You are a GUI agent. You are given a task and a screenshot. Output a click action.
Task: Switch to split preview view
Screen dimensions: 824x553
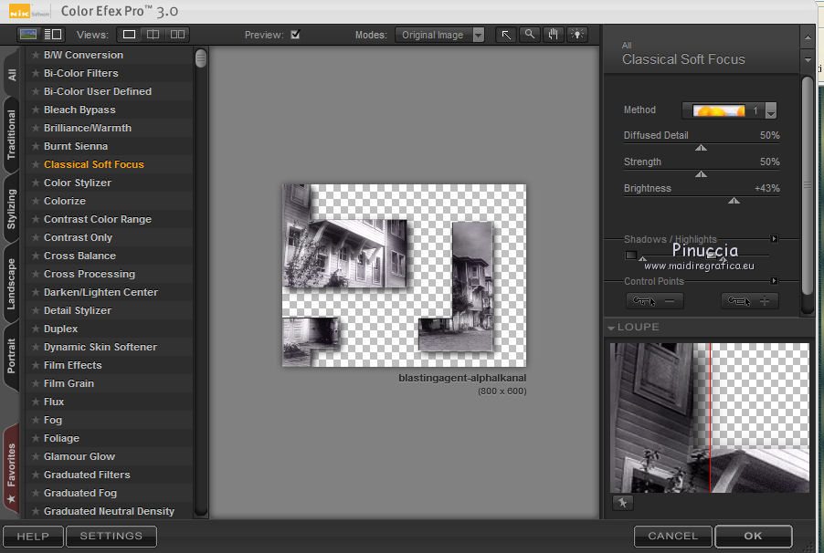tap(153, 35)
